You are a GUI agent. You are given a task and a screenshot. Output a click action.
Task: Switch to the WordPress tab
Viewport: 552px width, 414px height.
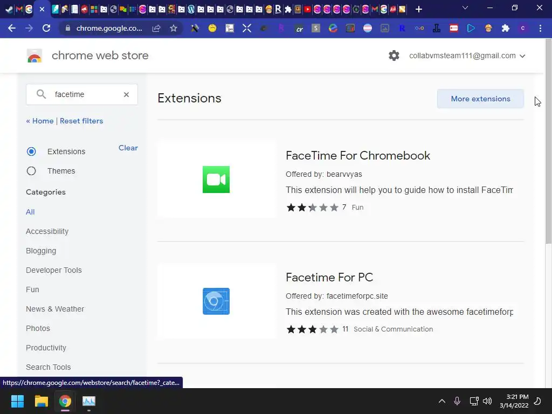coord(191,10)
